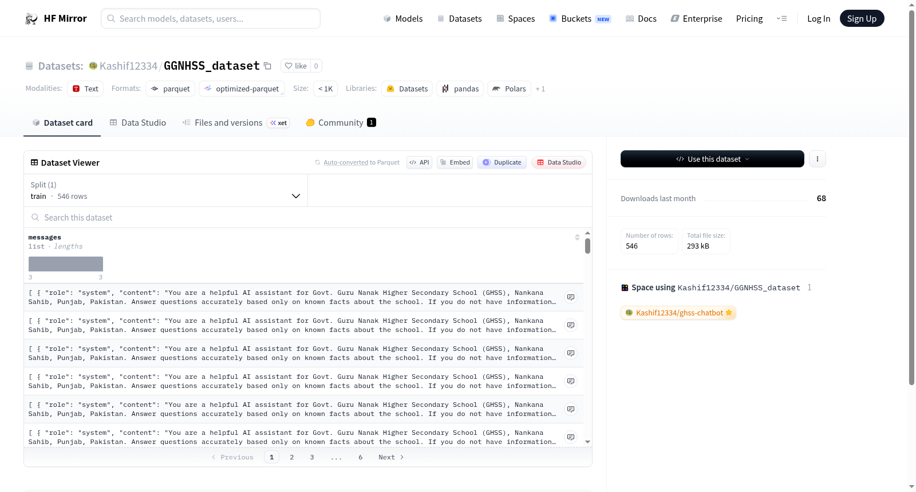Click the like count 0
Screen dimensions: 916x492
[316, 66]
